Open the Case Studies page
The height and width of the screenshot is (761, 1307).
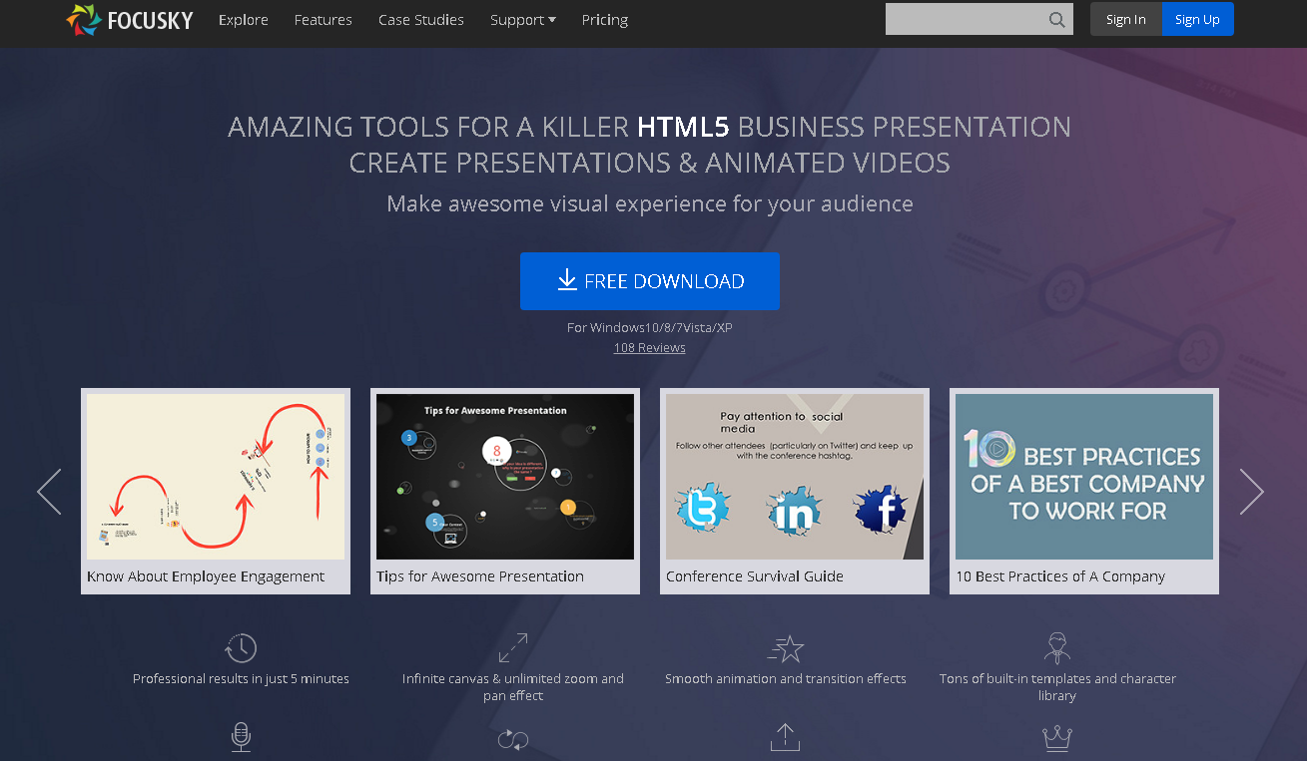(420, 19)
